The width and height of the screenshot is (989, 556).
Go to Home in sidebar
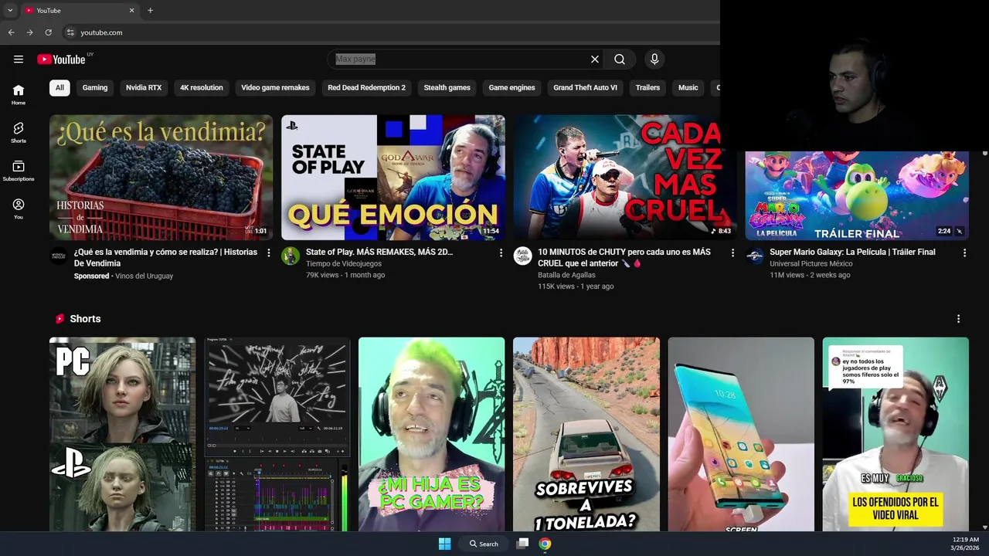click(19, 95)
